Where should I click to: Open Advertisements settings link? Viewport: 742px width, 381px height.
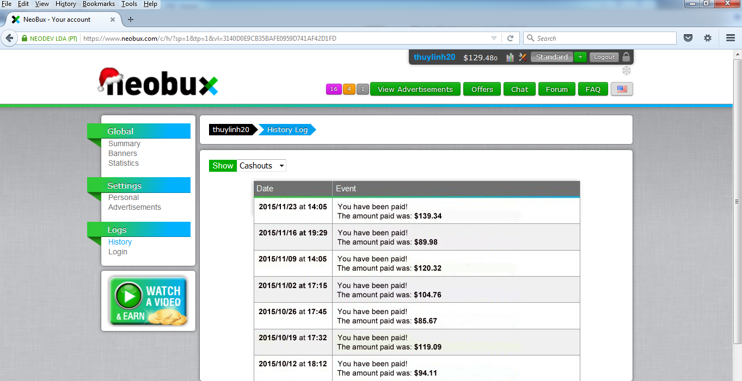pyautogui.click(x=134, y=207)
